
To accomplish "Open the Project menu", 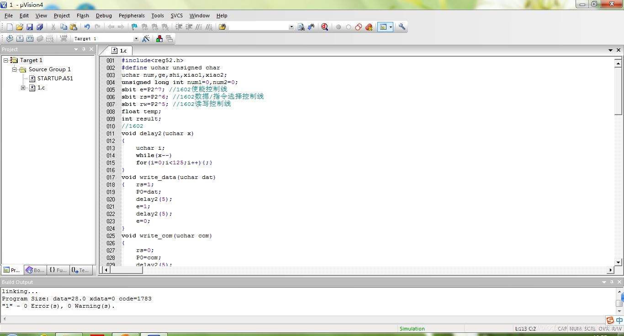I will (x=62, y=16).
